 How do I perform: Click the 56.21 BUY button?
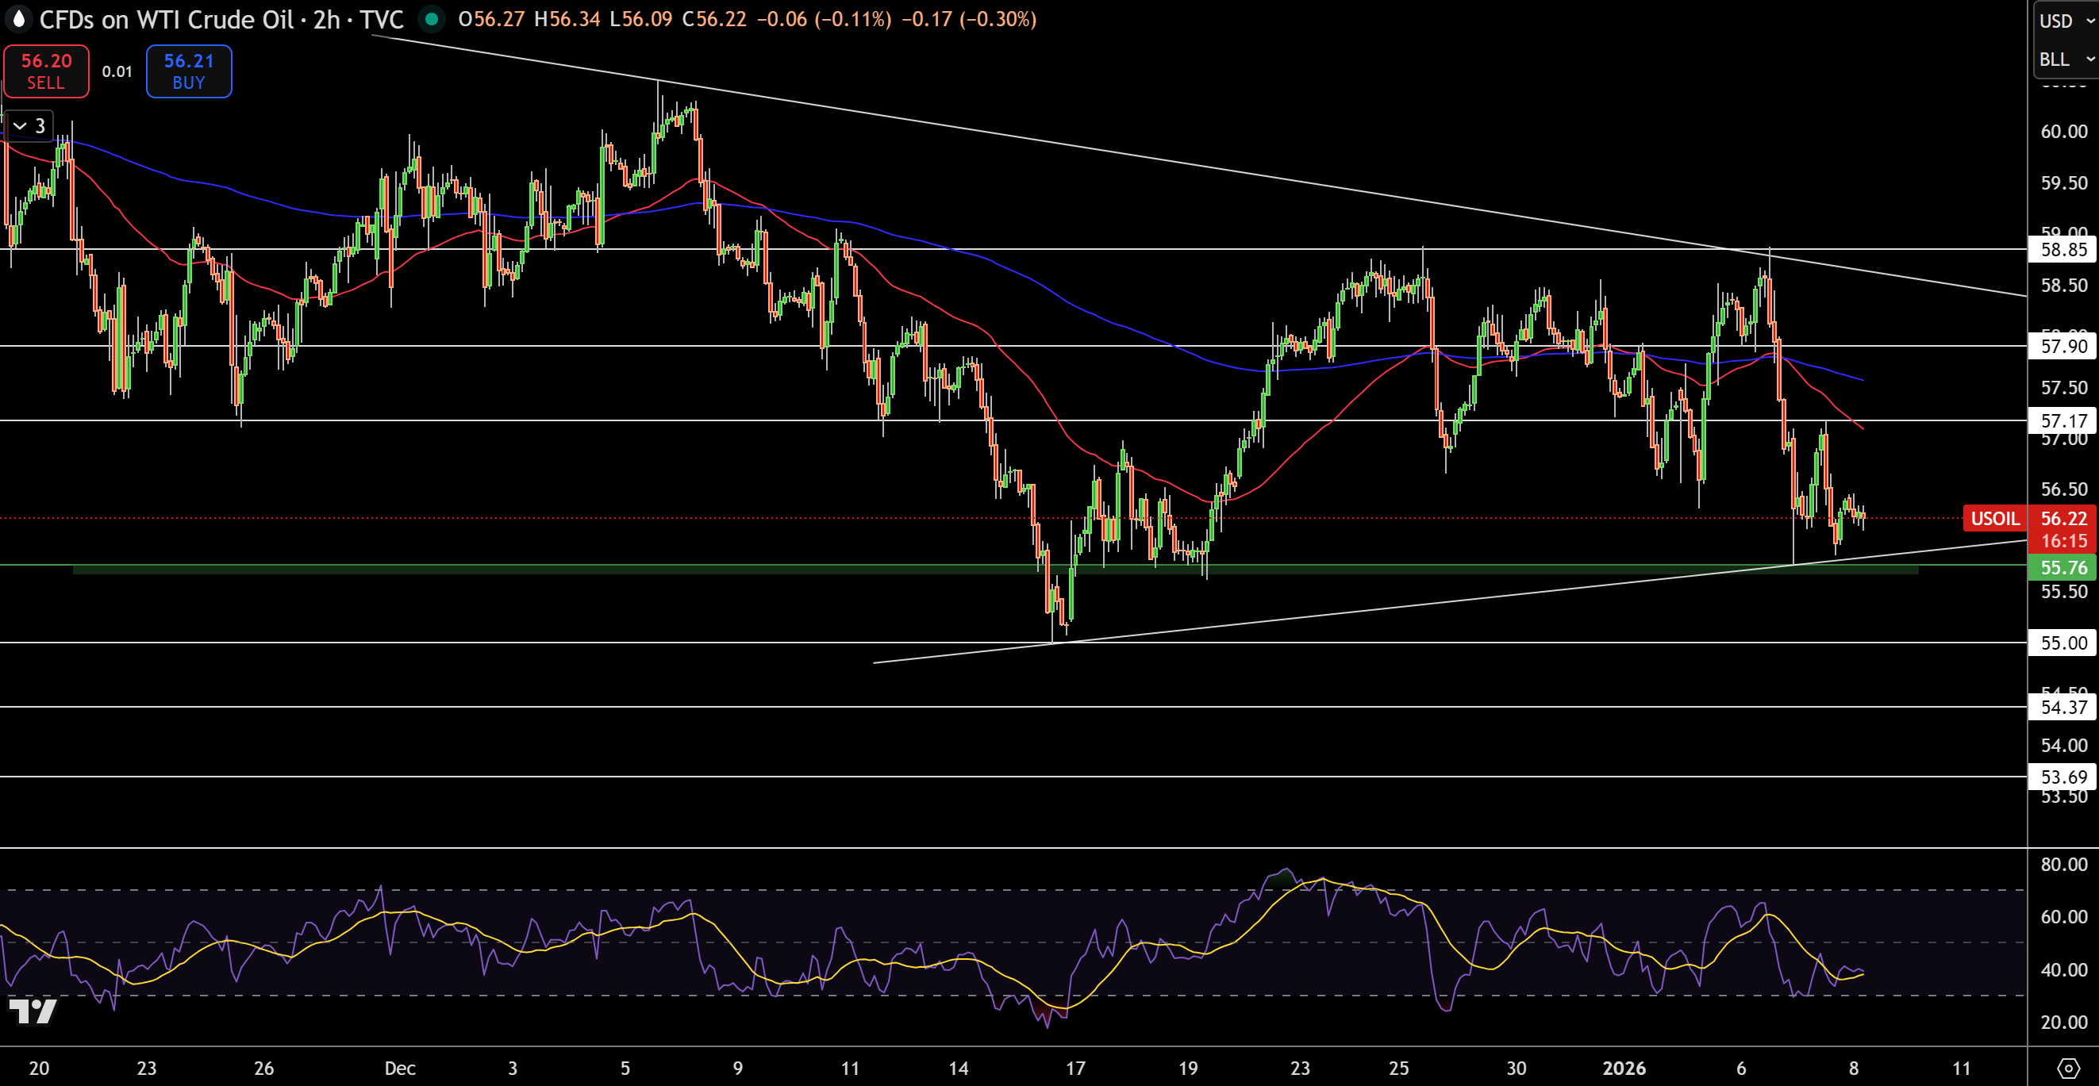[x=189, y=71]
